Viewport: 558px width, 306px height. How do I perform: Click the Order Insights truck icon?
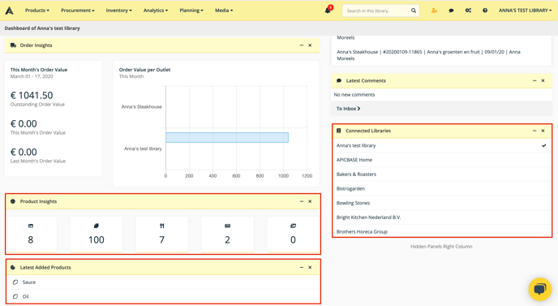tap(13, 45)
